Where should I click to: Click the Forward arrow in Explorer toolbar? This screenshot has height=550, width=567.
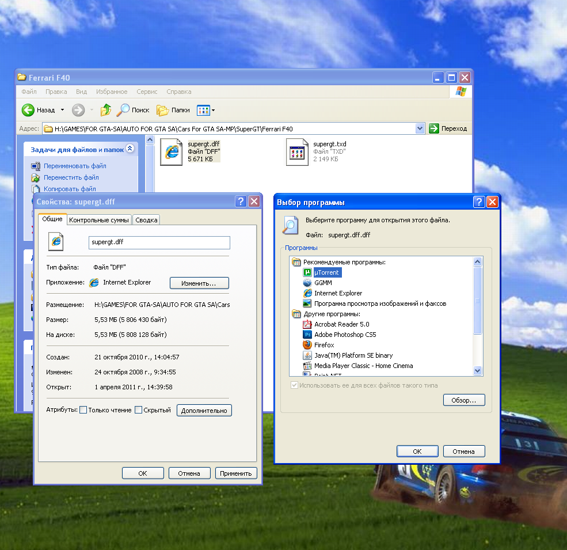click(x=78, y=110)
